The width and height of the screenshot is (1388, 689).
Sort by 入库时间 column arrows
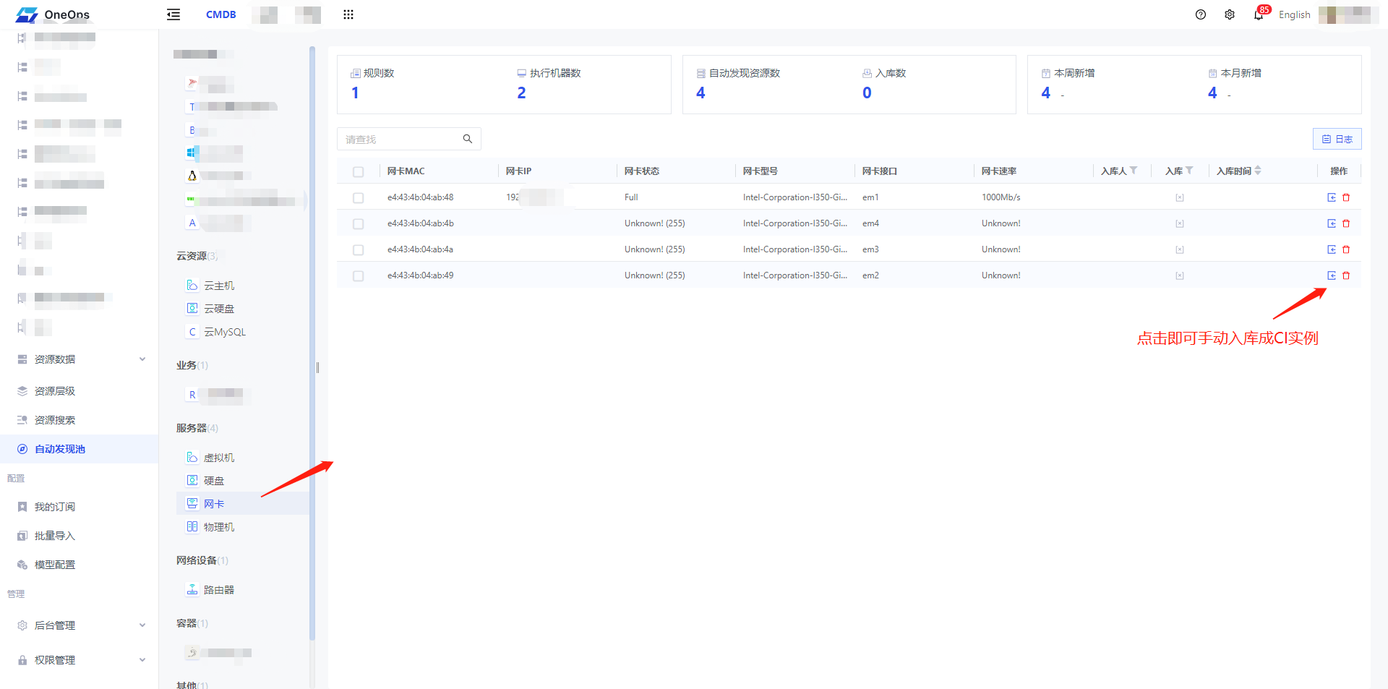click(x=1258, y=171)
